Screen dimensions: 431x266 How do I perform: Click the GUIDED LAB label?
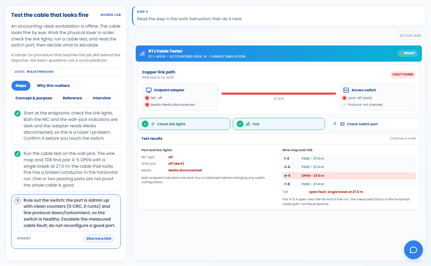tap(110, 15)
